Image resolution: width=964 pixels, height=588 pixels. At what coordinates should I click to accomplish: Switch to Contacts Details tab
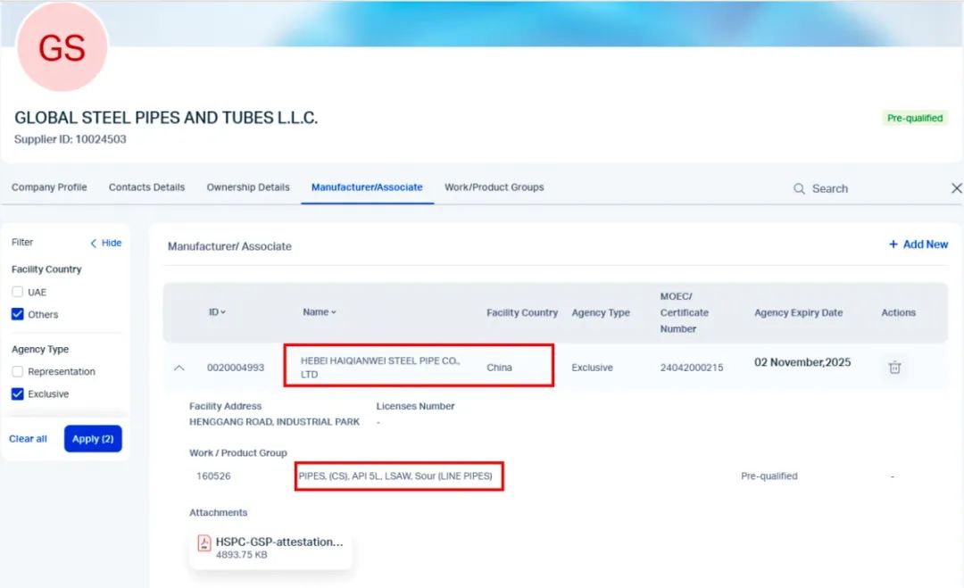click(146, 186)
